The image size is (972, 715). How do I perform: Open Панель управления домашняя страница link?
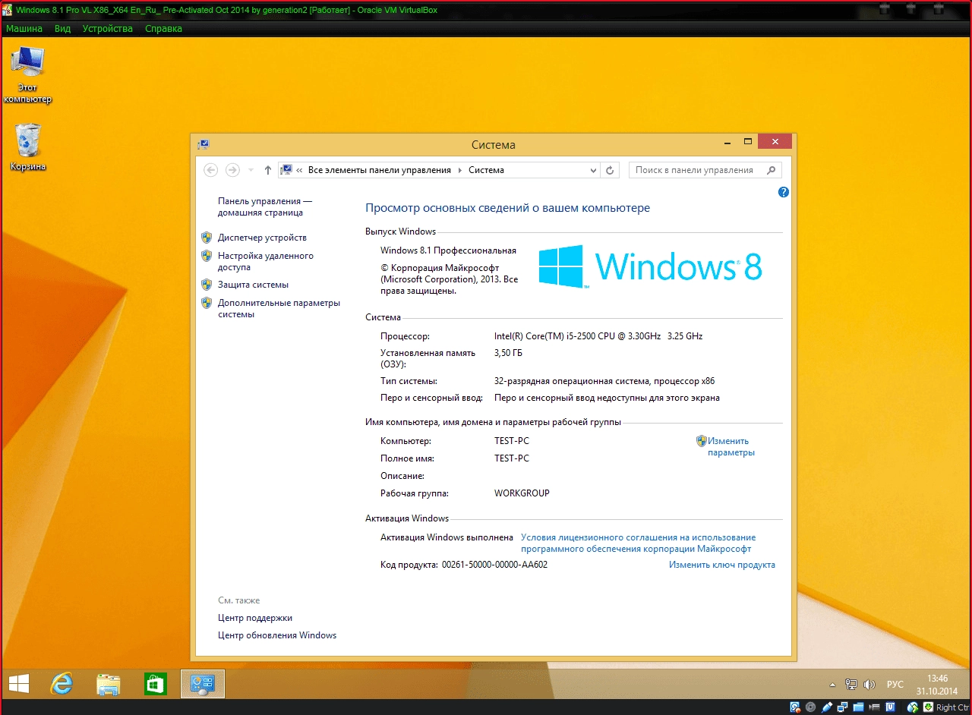click(x=265, y=207)
